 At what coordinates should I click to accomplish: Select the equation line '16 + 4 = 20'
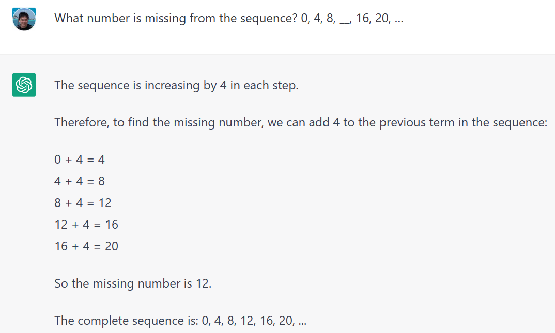coord(86,246)
